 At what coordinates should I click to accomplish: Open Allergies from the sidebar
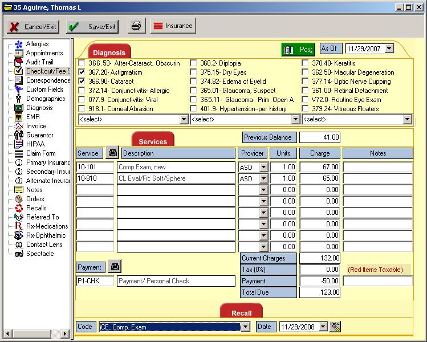coord(37,44)
